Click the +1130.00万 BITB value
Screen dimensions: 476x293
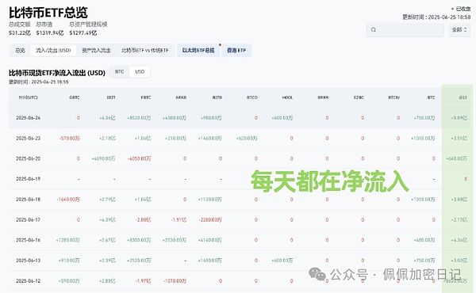[x=209, y=200]
